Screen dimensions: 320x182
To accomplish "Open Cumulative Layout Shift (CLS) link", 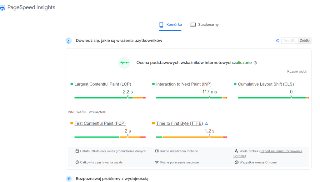I will tap(266, 84).
